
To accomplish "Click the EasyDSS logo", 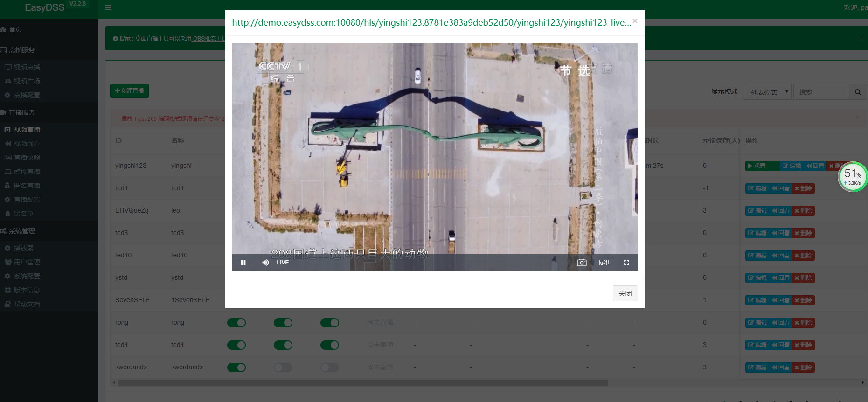I will point(45,7).
